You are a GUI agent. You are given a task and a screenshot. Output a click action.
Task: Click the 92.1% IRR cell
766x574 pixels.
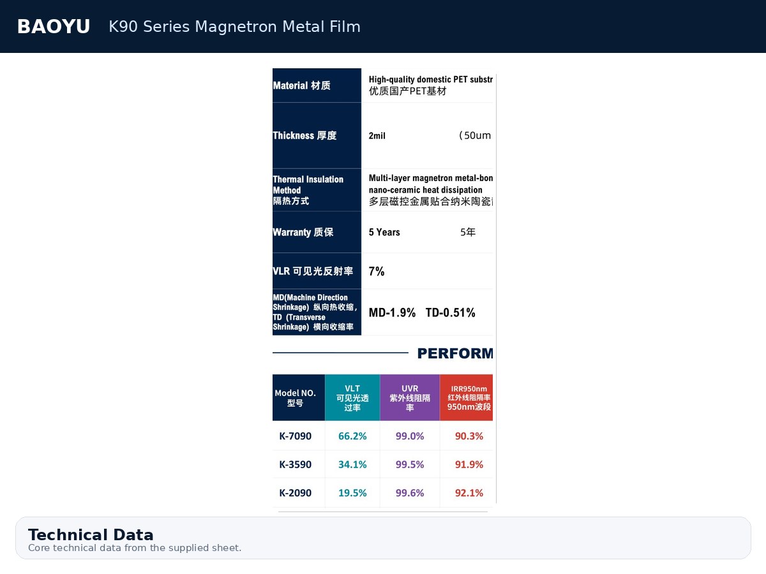[469, 492]
